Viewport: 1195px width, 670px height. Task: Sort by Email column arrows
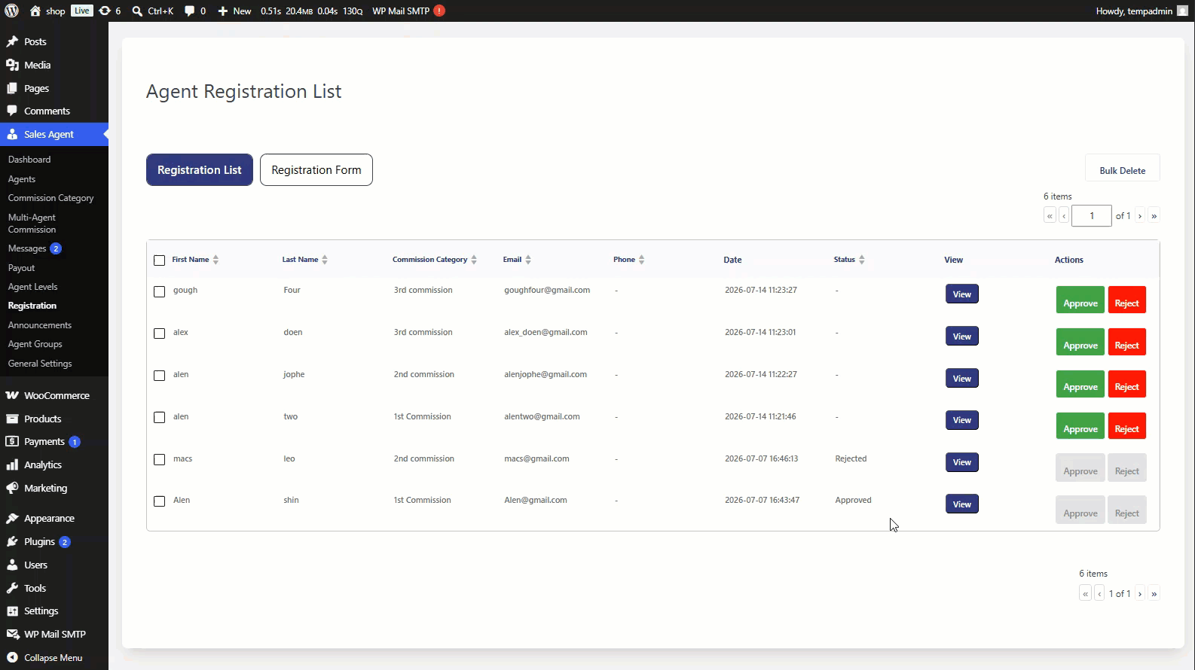click(x=528, y=260)
